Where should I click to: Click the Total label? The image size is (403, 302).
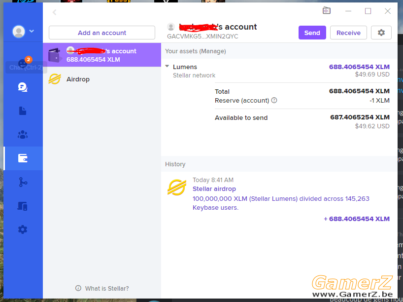point(222,92)
